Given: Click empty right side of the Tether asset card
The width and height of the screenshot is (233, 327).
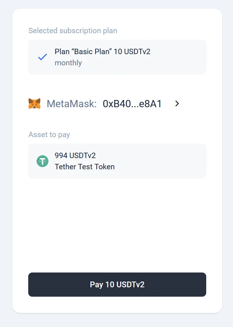Looking at the screenshot, I should tap(174, 161).
